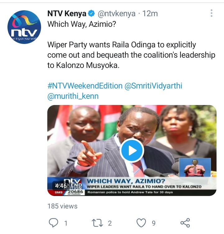The width and height of the screenshot is (224, 234).
Task: Retweet this NTV Kenya post
Action: tap(97, 223)
